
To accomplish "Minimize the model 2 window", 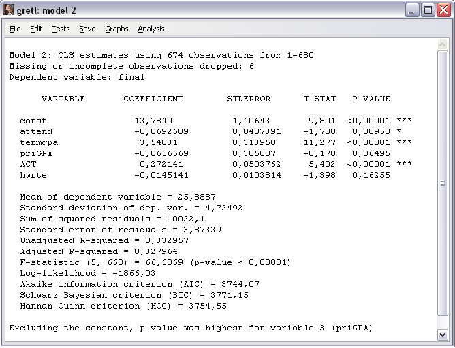I will [412, 10].
